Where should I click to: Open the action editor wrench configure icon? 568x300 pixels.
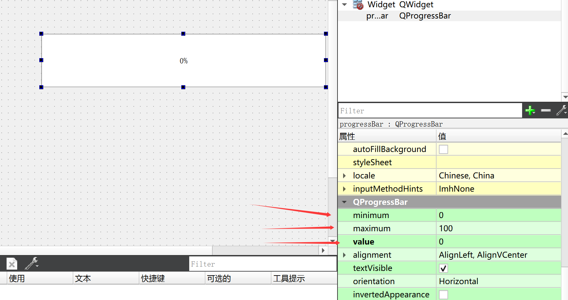click(32, 263)
